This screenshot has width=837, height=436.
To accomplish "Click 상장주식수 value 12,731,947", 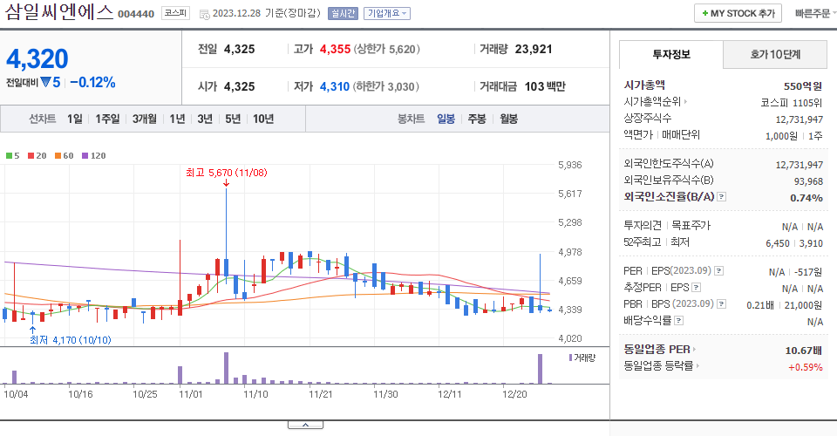I will click(800, 119).
